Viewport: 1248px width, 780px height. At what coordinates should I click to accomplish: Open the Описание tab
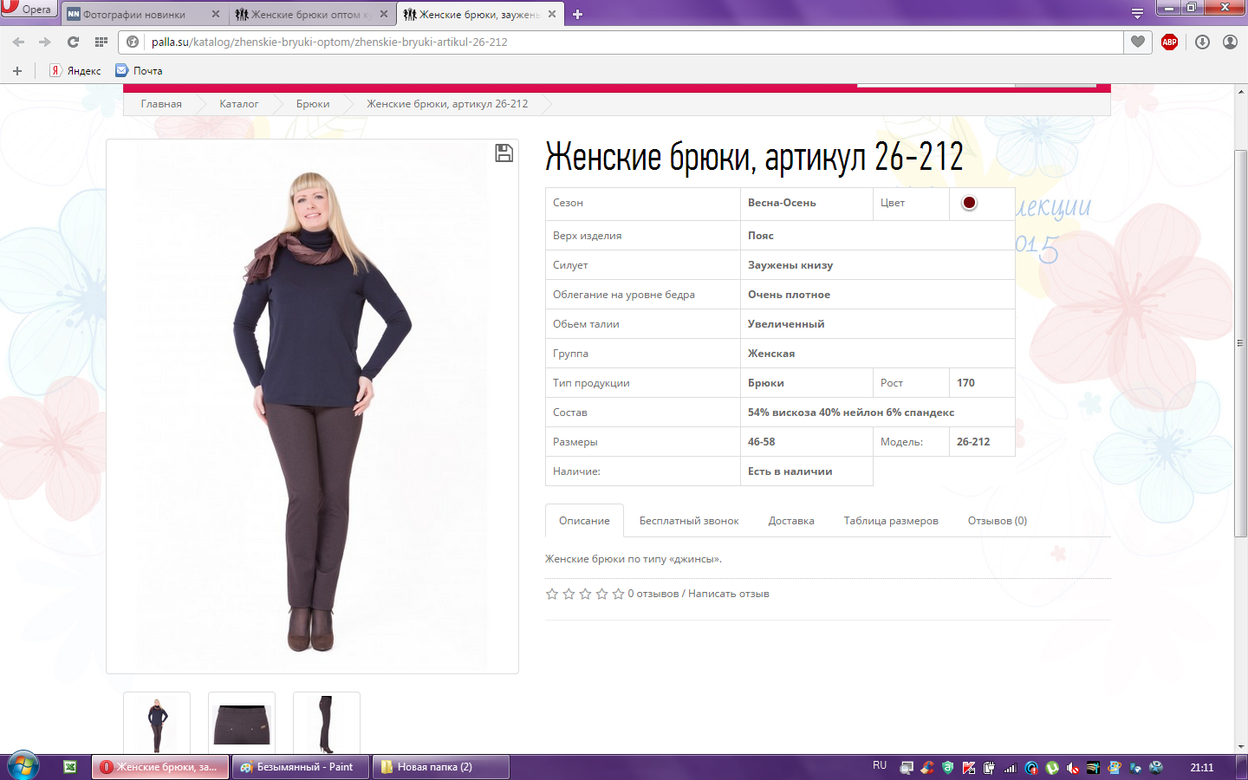click(x=584, y=521)
